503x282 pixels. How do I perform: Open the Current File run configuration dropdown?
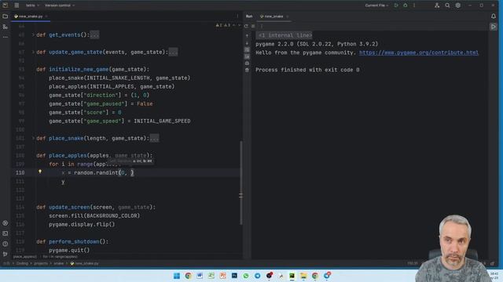click(376, 5)
